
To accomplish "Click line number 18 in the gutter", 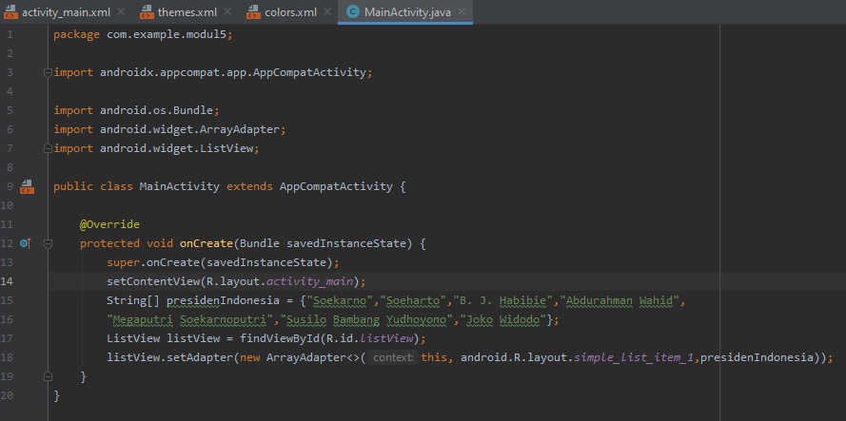I will coord(7,357).
